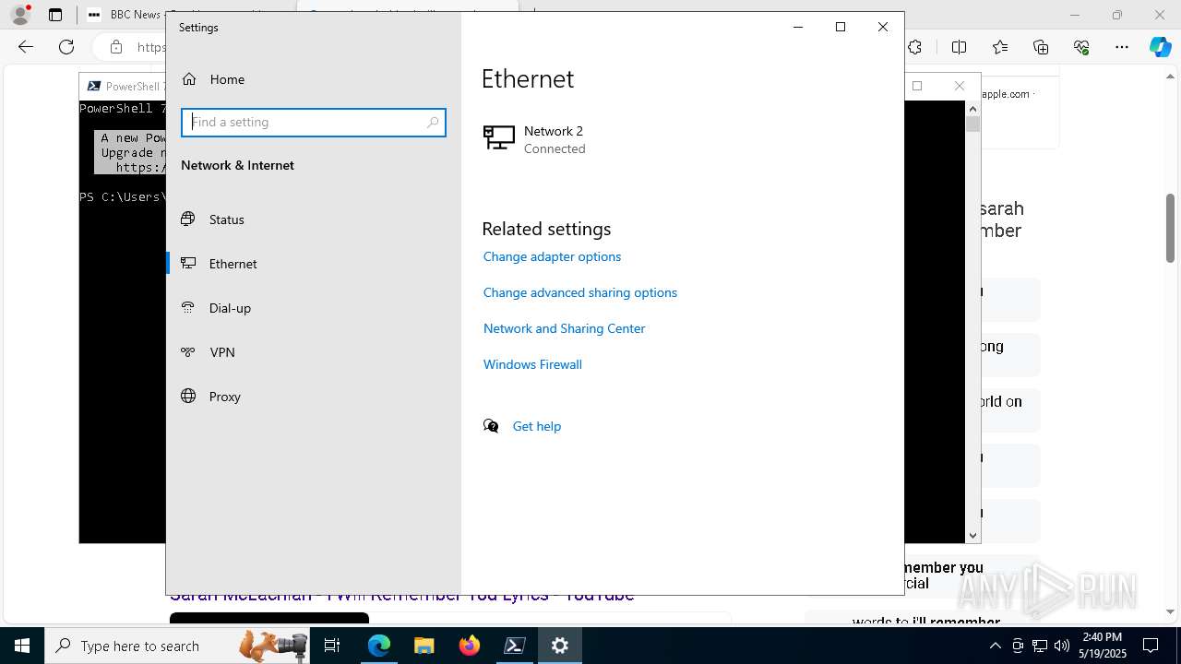Screen dimensions: 1181x664
Task: Open Edge extensions puzzle icon
Action: click(x=915, y=47)
